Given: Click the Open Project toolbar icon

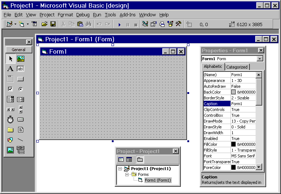Looking at the screenshot, I should [44, 24].
